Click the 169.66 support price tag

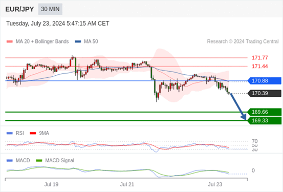(265, 112)
